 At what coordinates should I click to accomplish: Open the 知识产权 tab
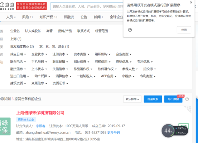(x=48, y=17)
